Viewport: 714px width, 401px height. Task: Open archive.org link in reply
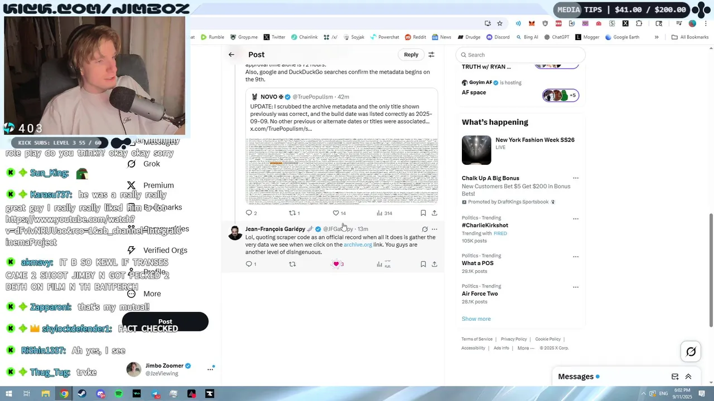click(358, 244)
